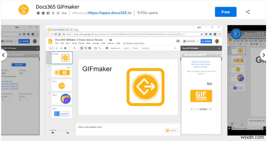The height and width of the screenshot is (141, 268).
Task: Collapse the menus with the up chevron
Action: coord(175,48)
